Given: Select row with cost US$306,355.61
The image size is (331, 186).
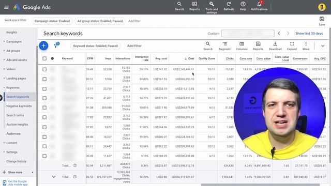Looking at the screenshot, I should point(44,117).
